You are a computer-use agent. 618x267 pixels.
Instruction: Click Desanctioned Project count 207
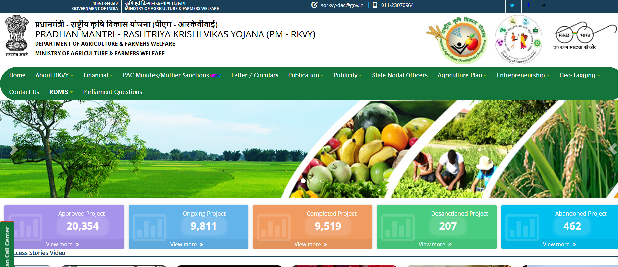448,226
